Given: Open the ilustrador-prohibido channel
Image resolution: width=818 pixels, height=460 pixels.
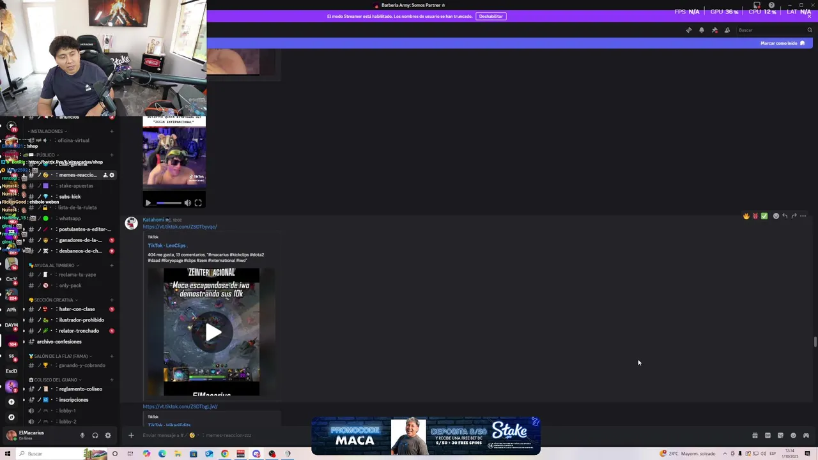Looking at the screenshot, I should (72, 320).
